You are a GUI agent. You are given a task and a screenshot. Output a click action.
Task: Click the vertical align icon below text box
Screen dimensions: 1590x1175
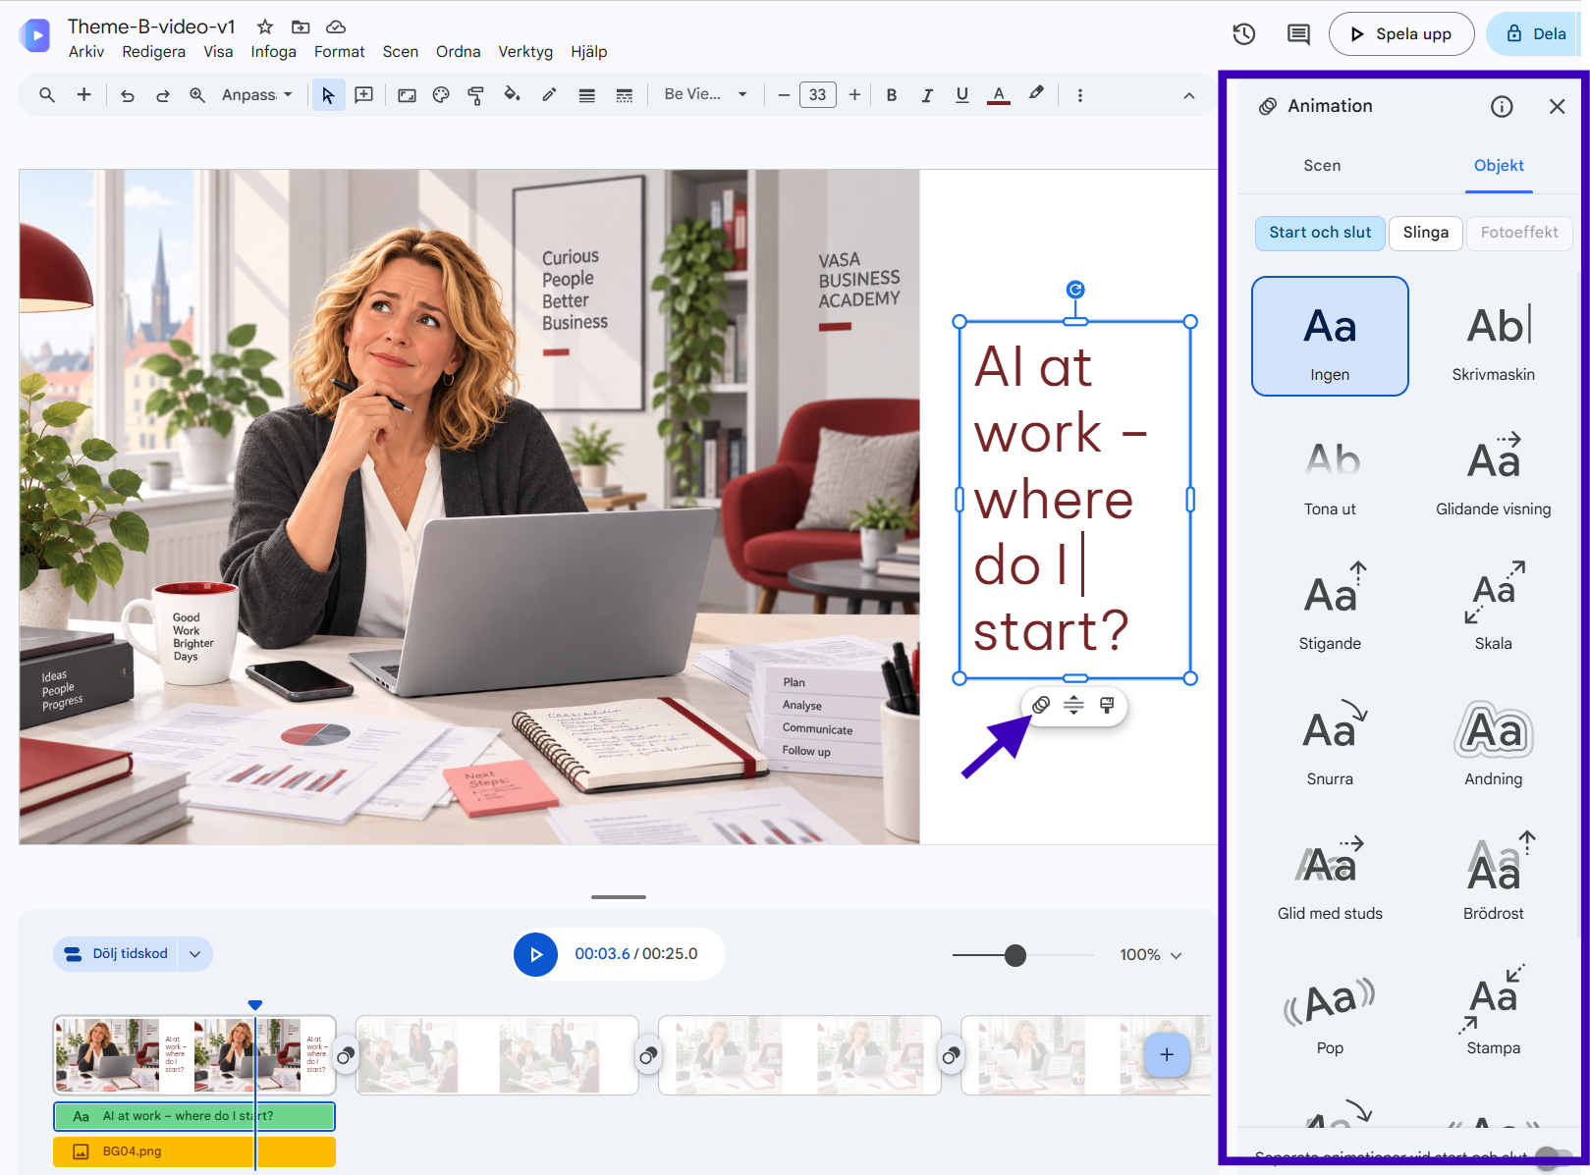pos(1074,705)
